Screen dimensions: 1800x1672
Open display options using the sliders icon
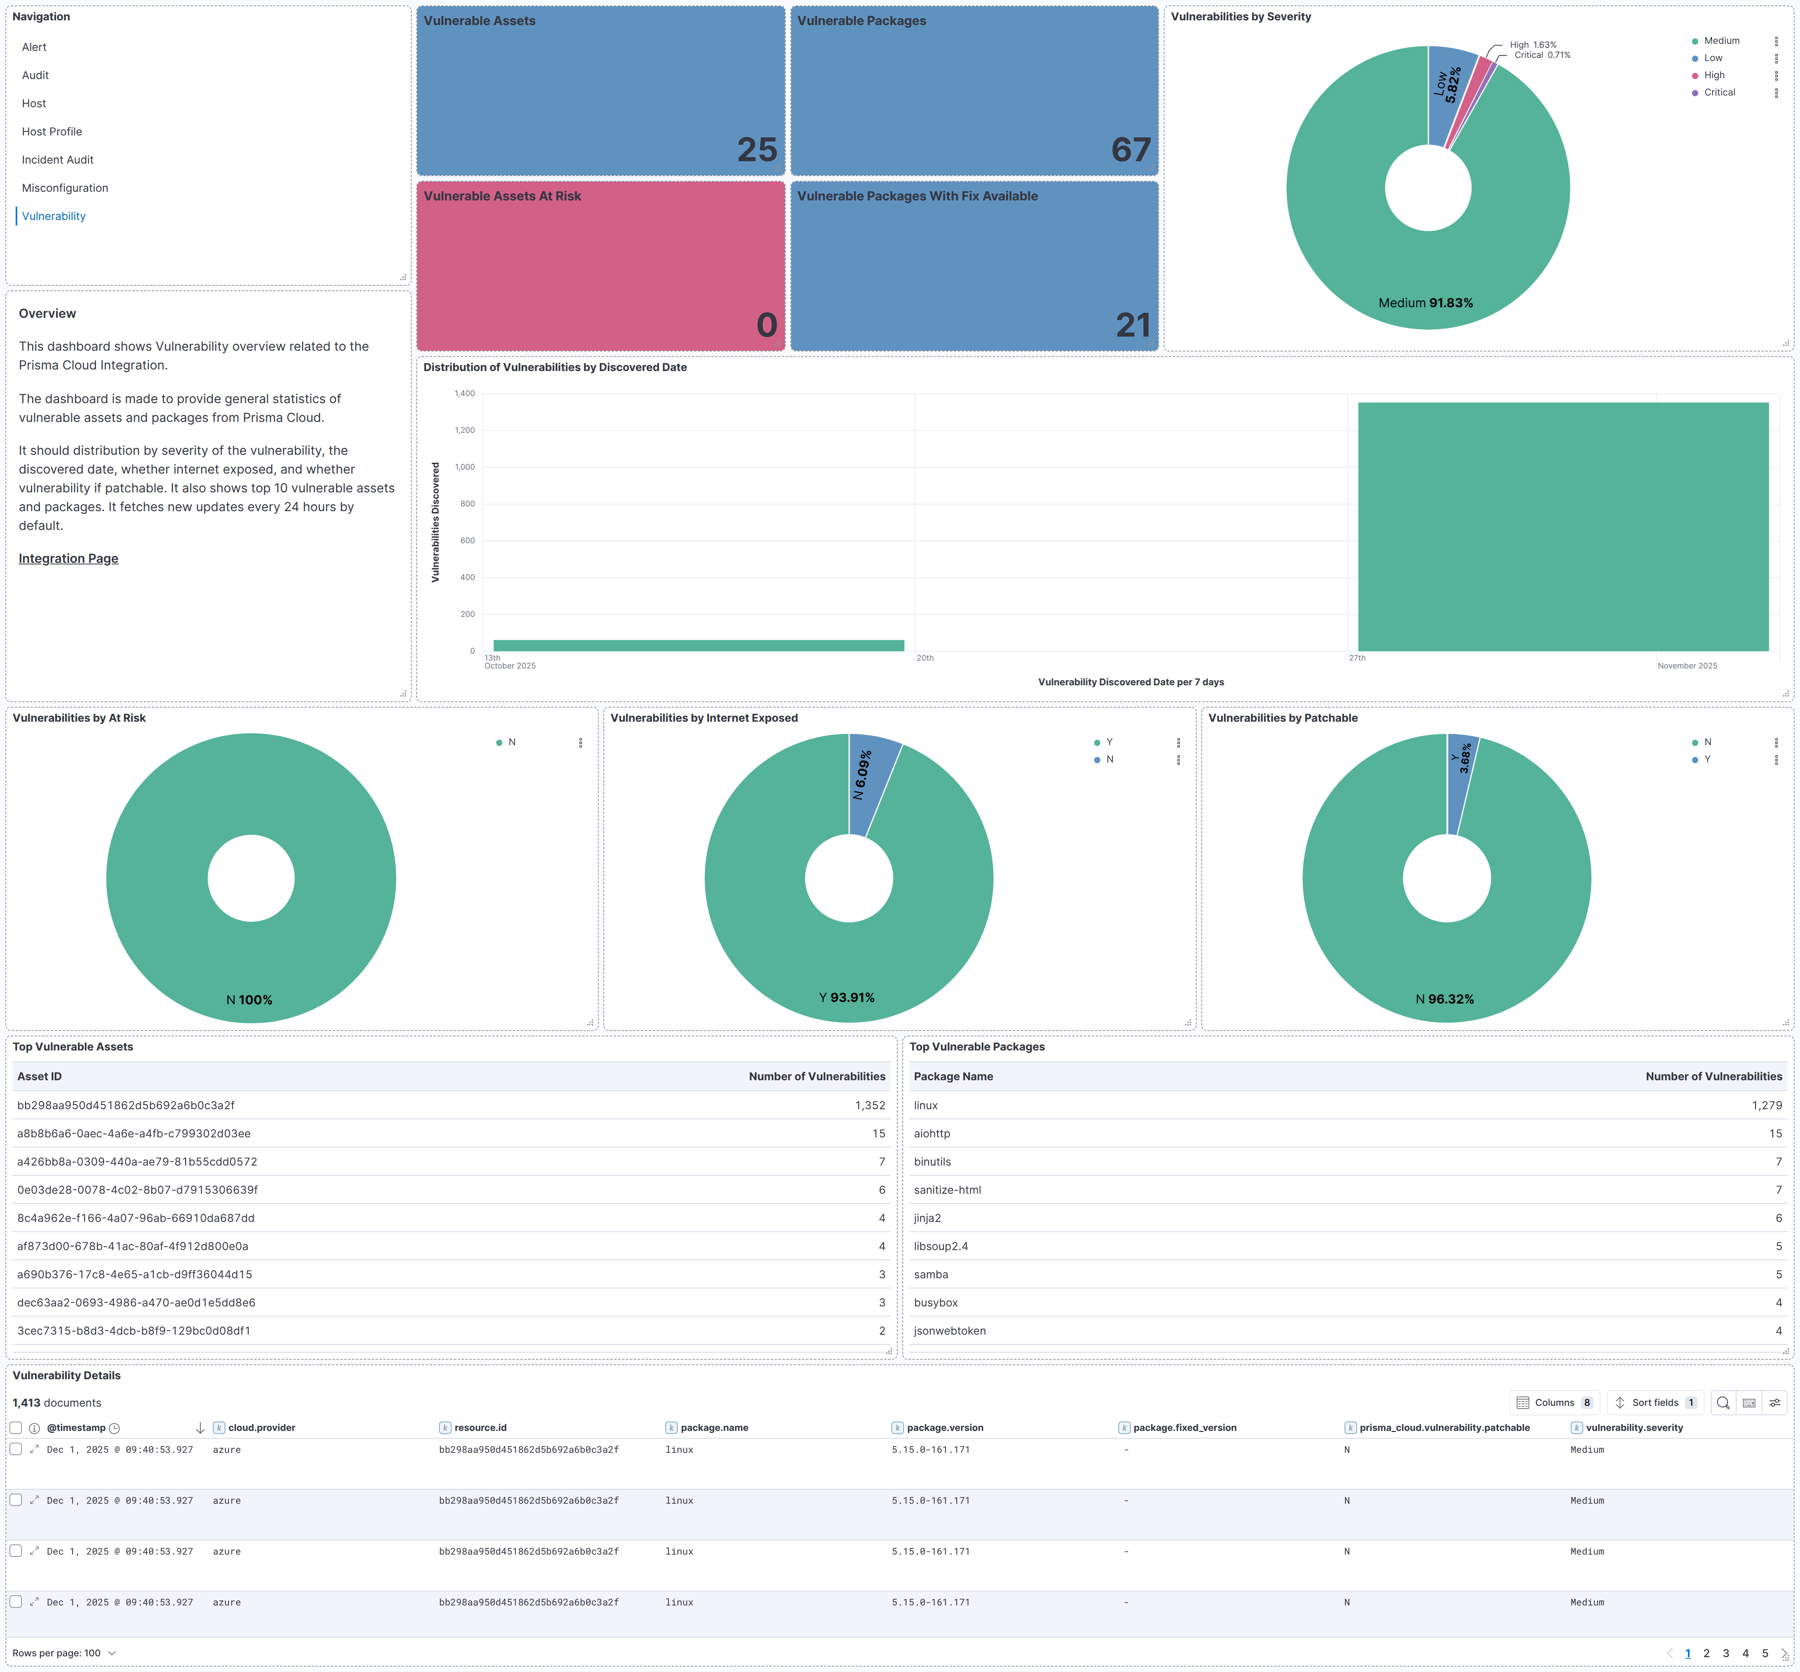(x=1775, y=1402)
